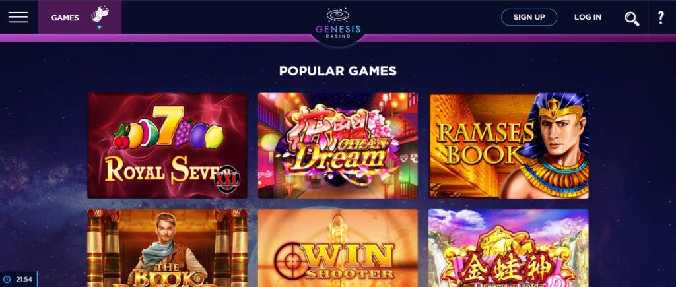This screenshot has width=676, height=287.
Task: Launch the Royal Seven XXL game
Action: pos(167,146)
